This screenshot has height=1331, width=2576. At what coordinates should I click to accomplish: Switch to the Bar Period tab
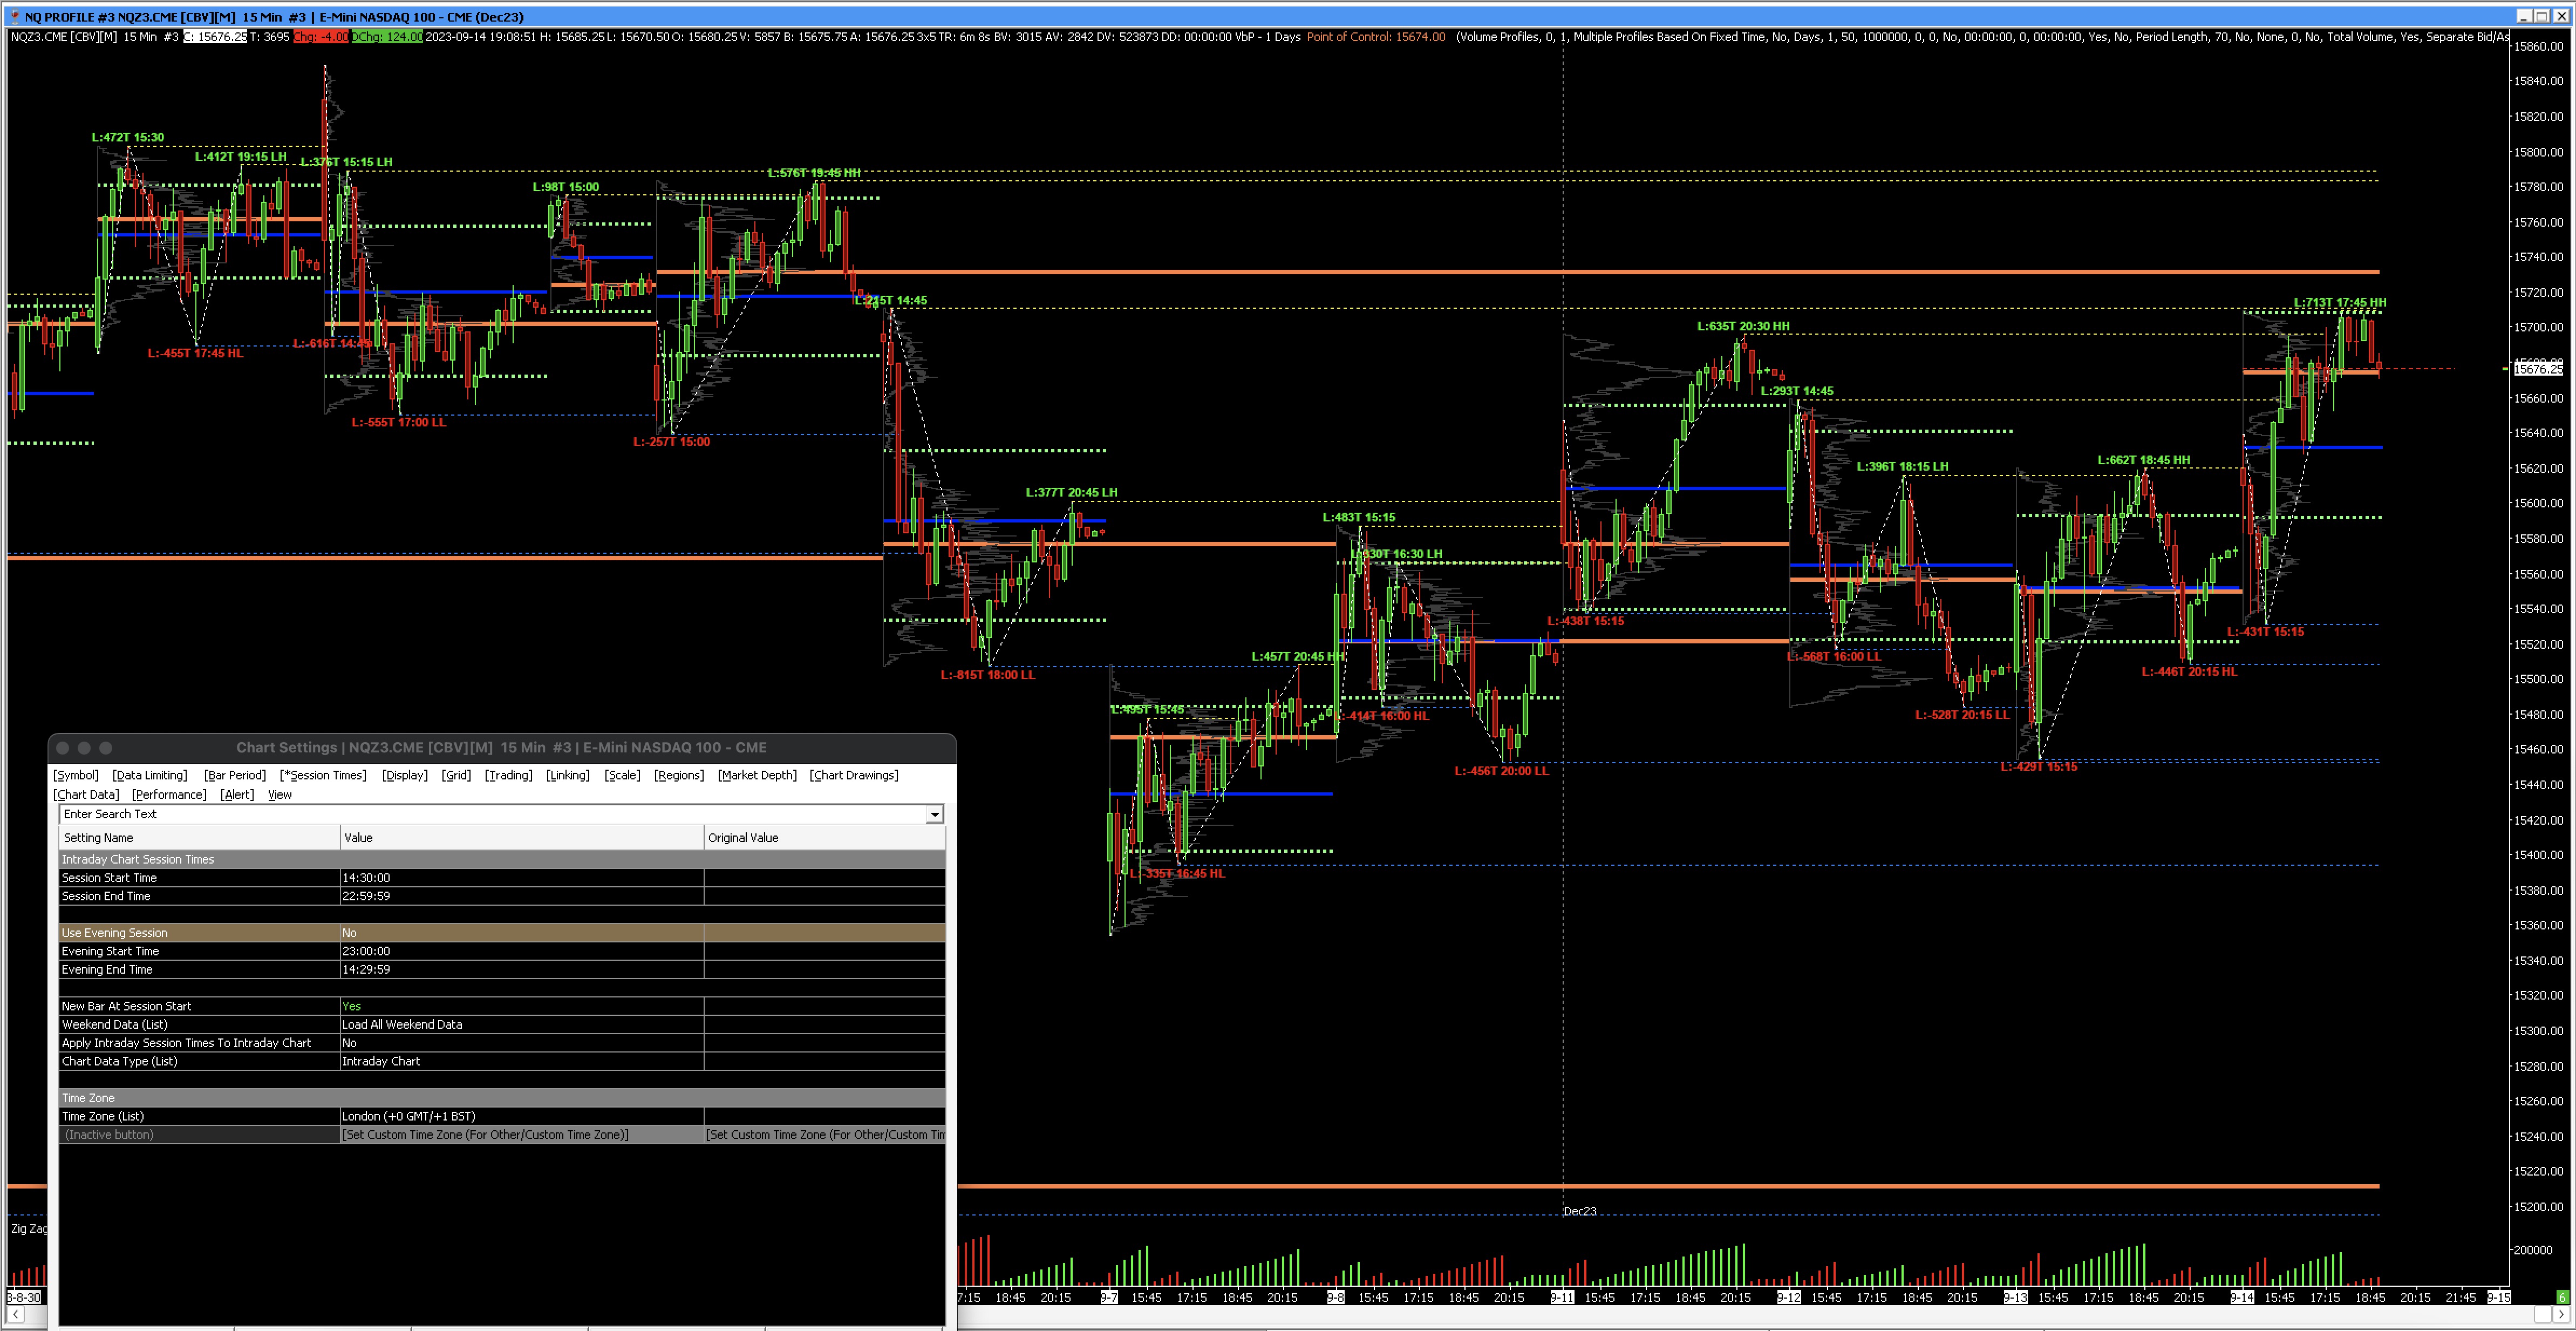tap(234, 775)
